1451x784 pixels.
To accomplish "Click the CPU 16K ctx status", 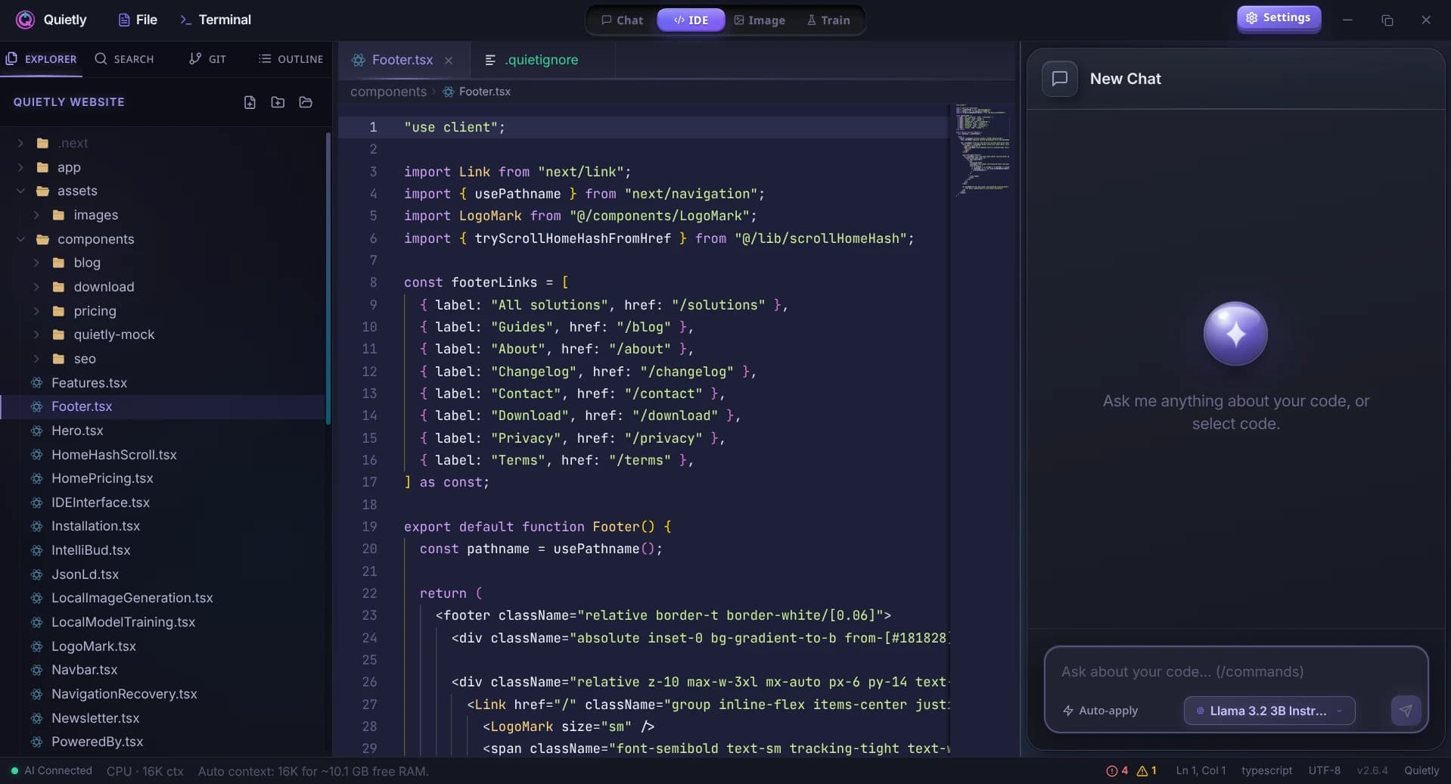I will pos(145,771).
